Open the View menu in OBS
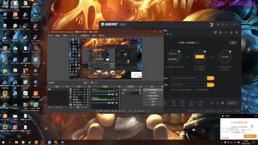 [65, 35]
